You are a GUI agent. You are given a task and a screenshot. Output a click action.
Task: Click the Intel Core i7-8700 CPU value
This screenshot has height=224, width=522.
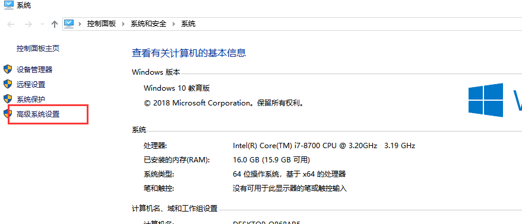tap(324, 146)
